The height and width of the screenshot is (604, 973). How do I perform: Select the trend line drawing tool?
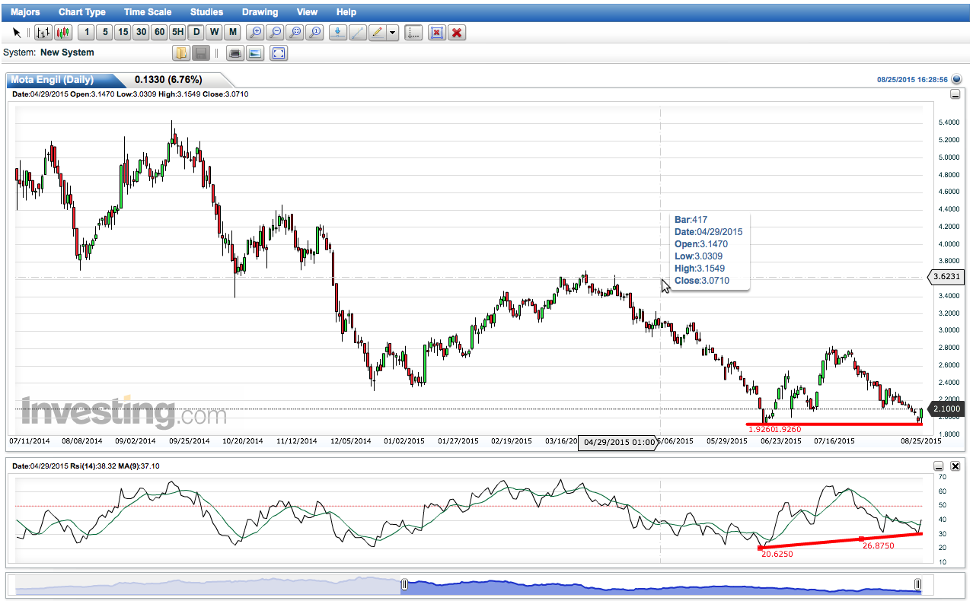pyautogui.click(x=357, y=33)
